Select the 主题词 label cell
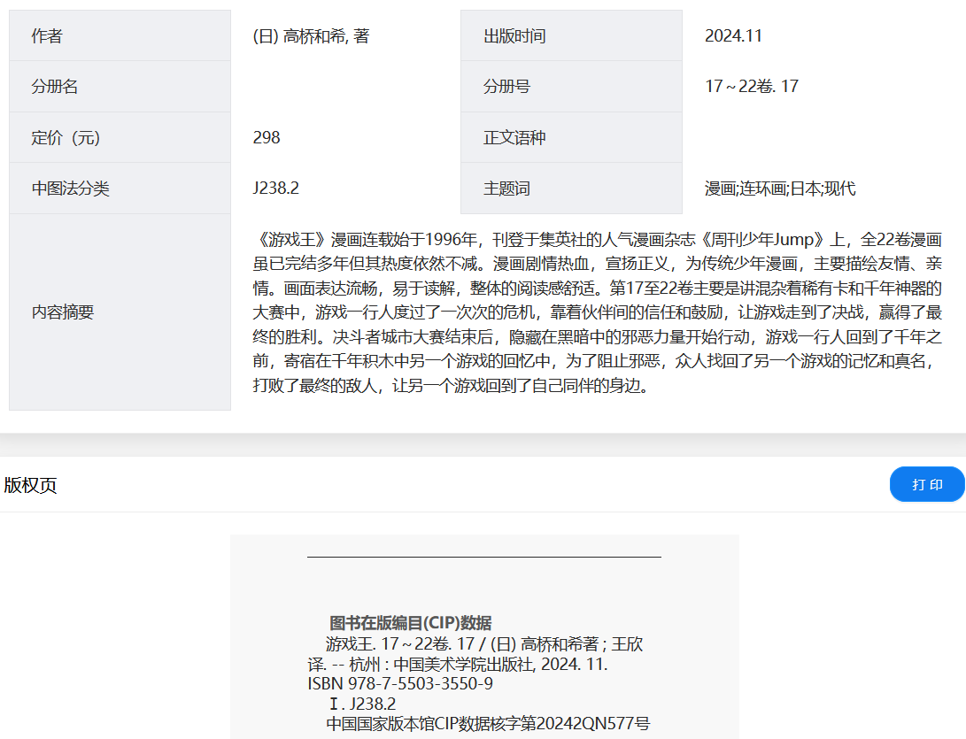The image size is (966, 739). pos(571,189)
